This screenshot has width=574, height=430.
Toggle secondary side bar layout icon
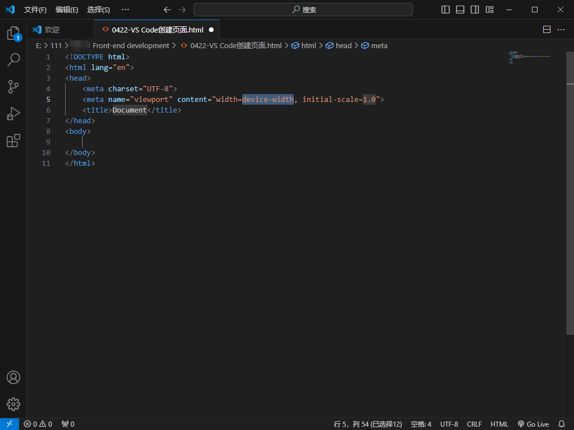tap(475, 10)
